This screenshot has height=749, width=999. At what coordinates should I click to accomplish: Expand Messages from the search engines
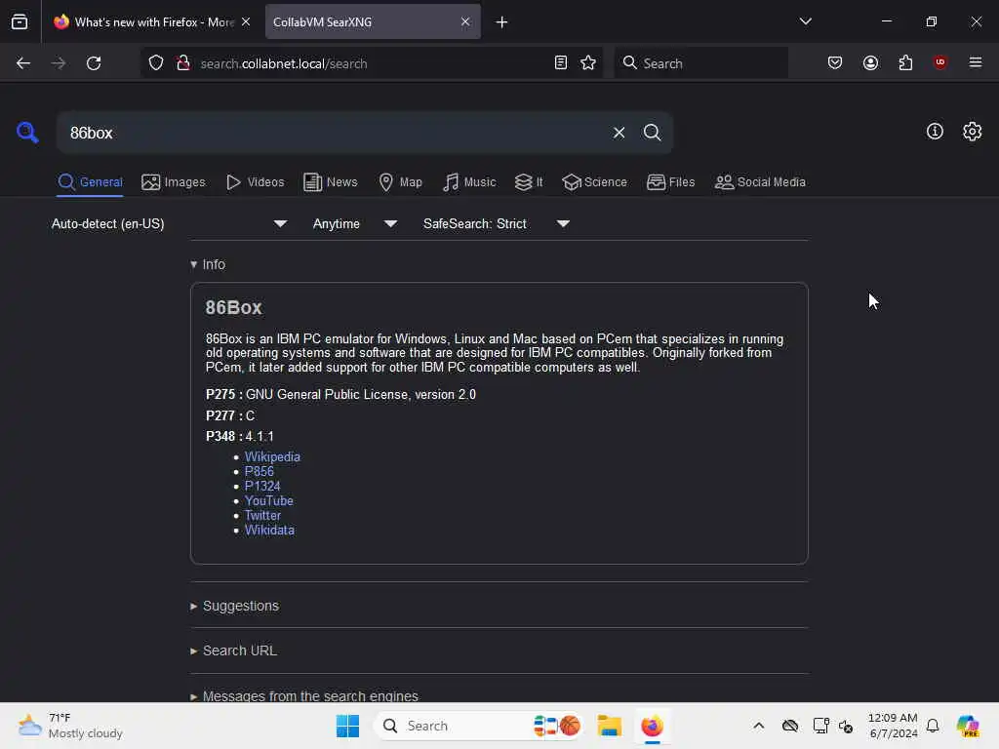[x=304, y=695]
